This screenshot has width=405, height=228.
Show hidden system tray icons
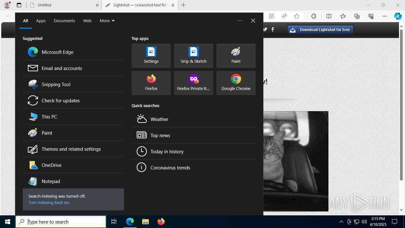coord(341,222)
